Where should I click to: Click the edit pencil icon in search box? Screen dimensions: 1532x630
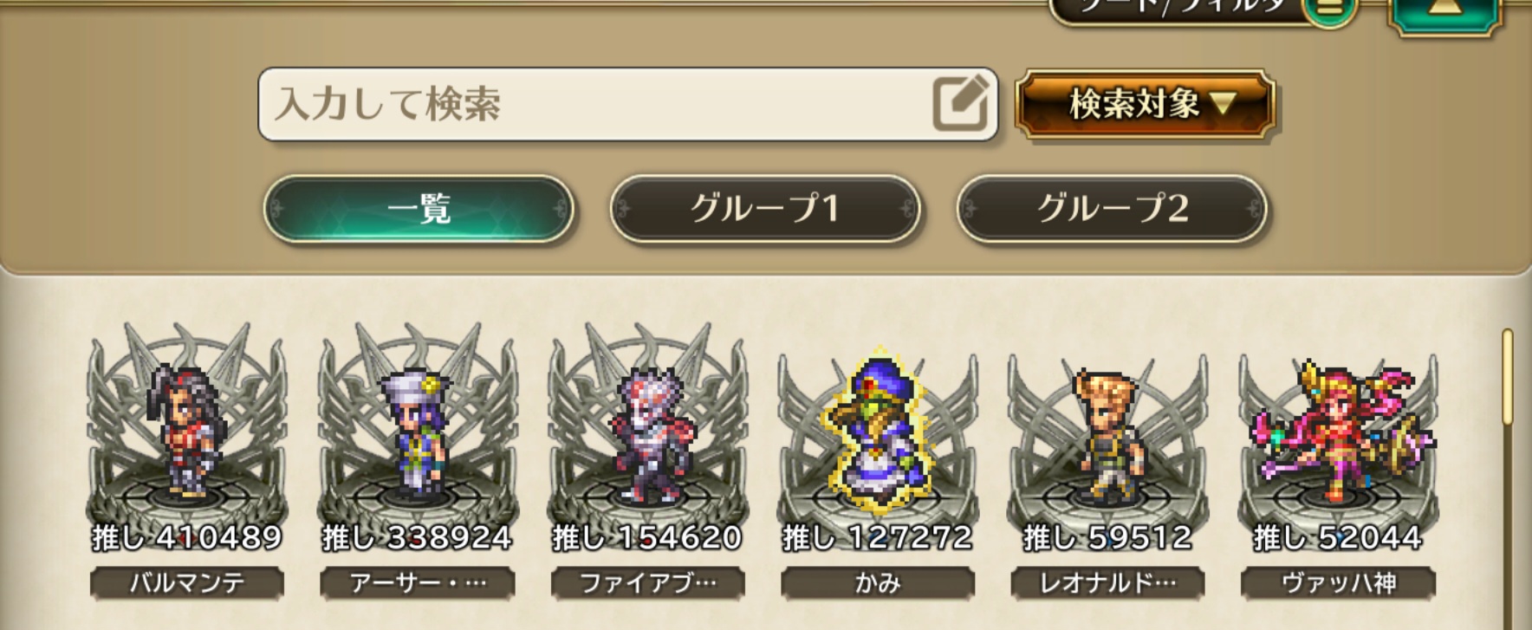[x=960, y=103]
